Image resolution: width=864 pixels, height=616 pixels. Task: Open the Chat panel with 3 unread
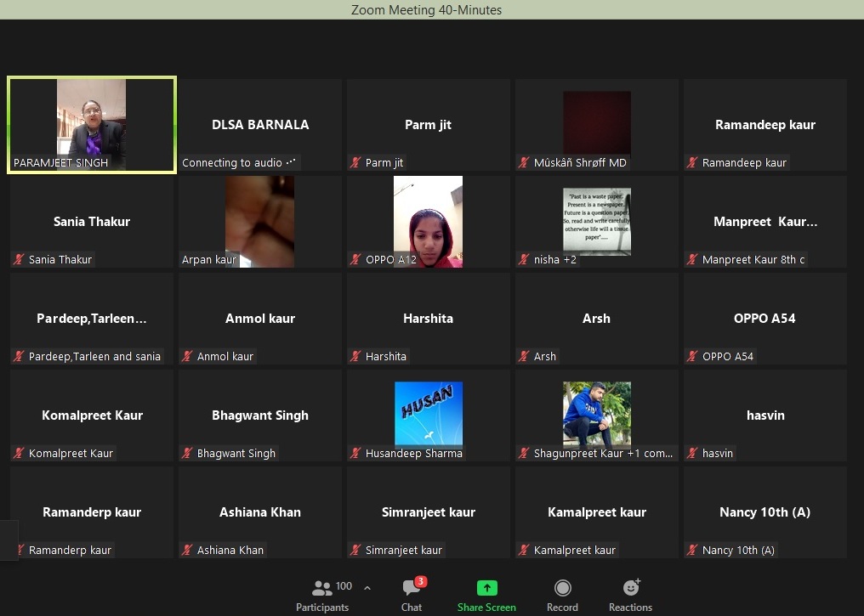[412, 595]
